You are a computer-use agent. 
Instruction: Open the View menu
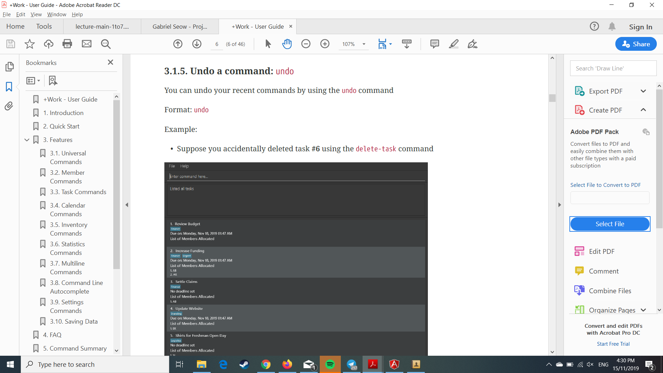pos(36,15)
